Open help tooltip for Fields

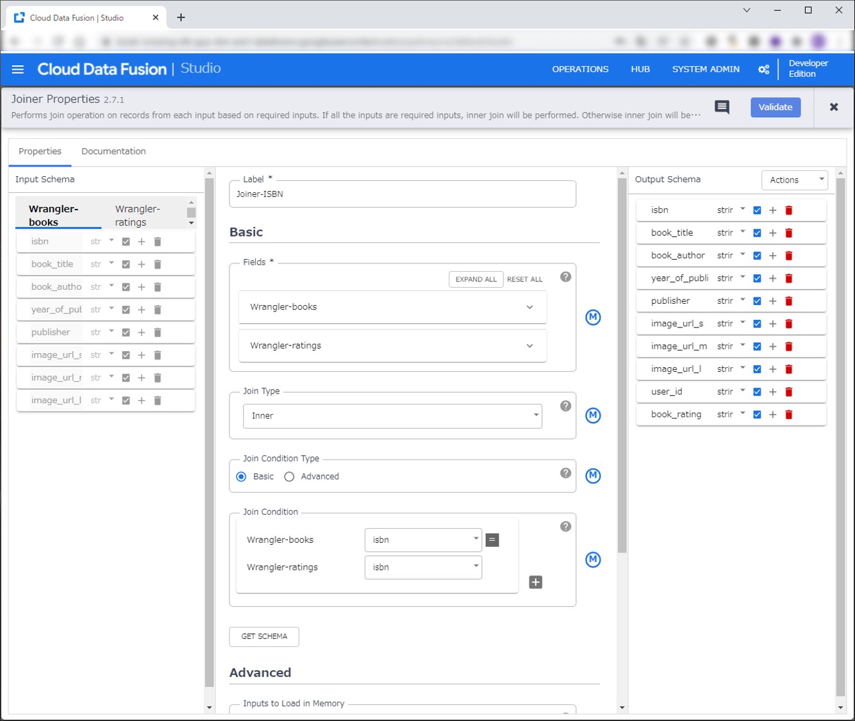[x=565, y=277]
